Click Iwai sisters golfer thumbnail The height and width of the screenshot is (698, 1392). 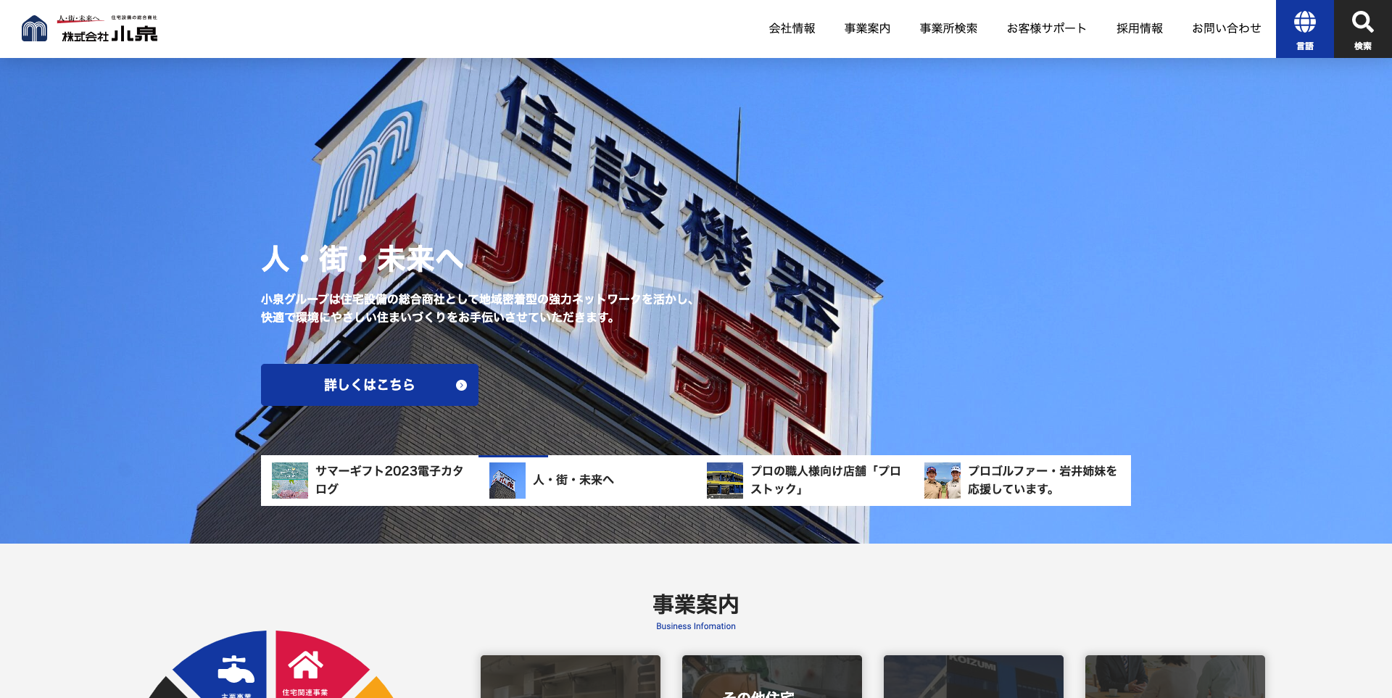click(x=942, y=481)
